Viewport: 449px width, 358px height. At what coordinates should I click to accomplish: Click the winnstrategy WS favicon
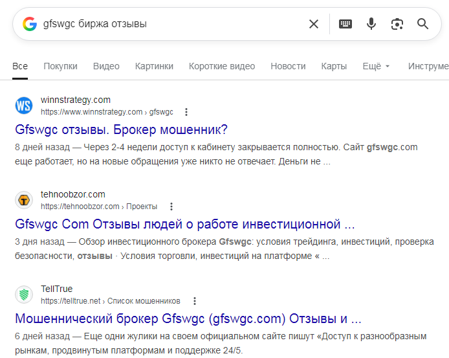24,106
